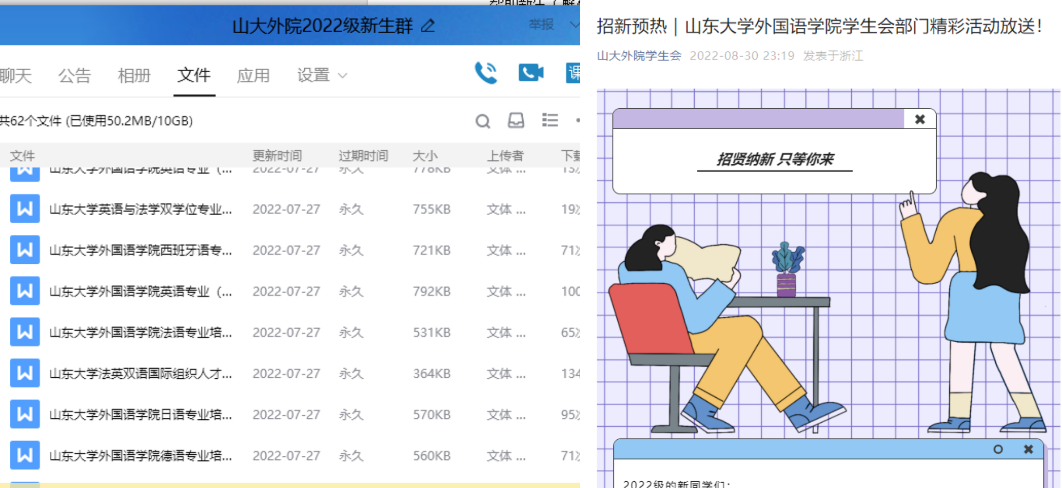The height and width of the screenshot is (488, 1062).
Task: Start a voice call with the group
Action: click(x=485, y=73)
